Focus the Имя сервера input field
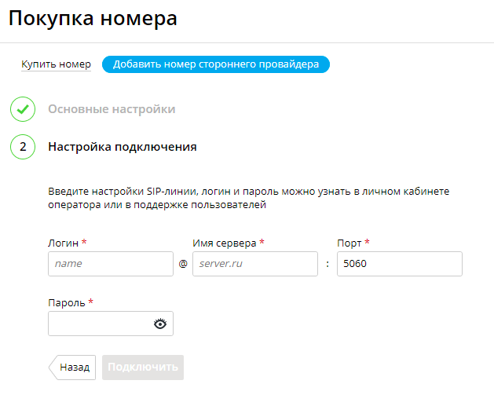This screenshot has width=494, height=406. [x=255, y=264]
